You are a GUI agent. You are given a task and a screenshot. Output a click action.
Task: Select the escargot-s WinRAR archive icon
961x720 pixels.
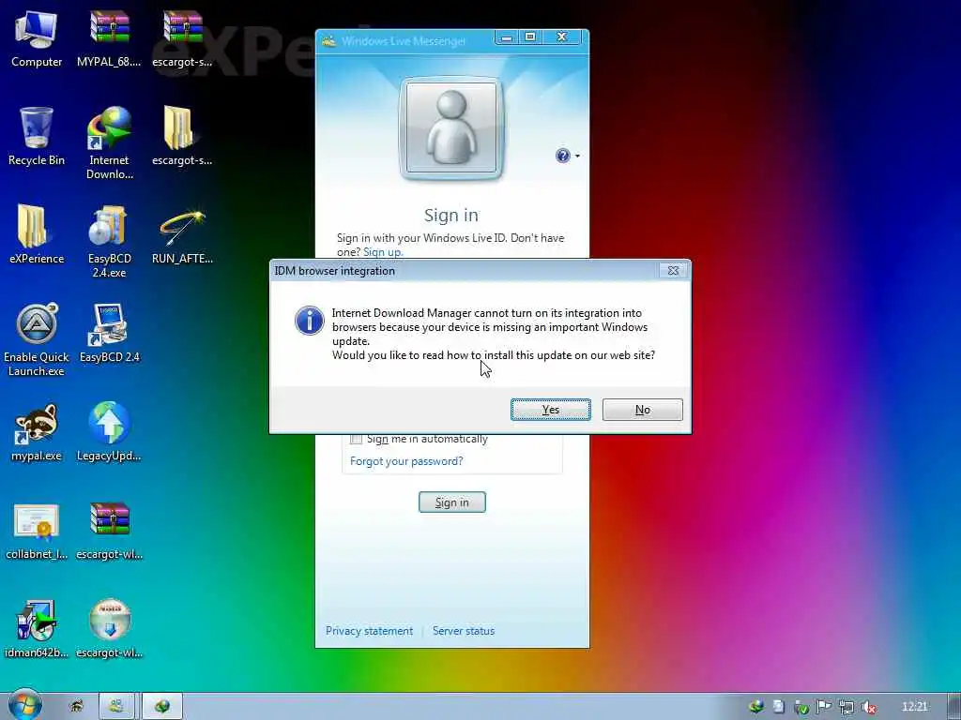point(182,37)
